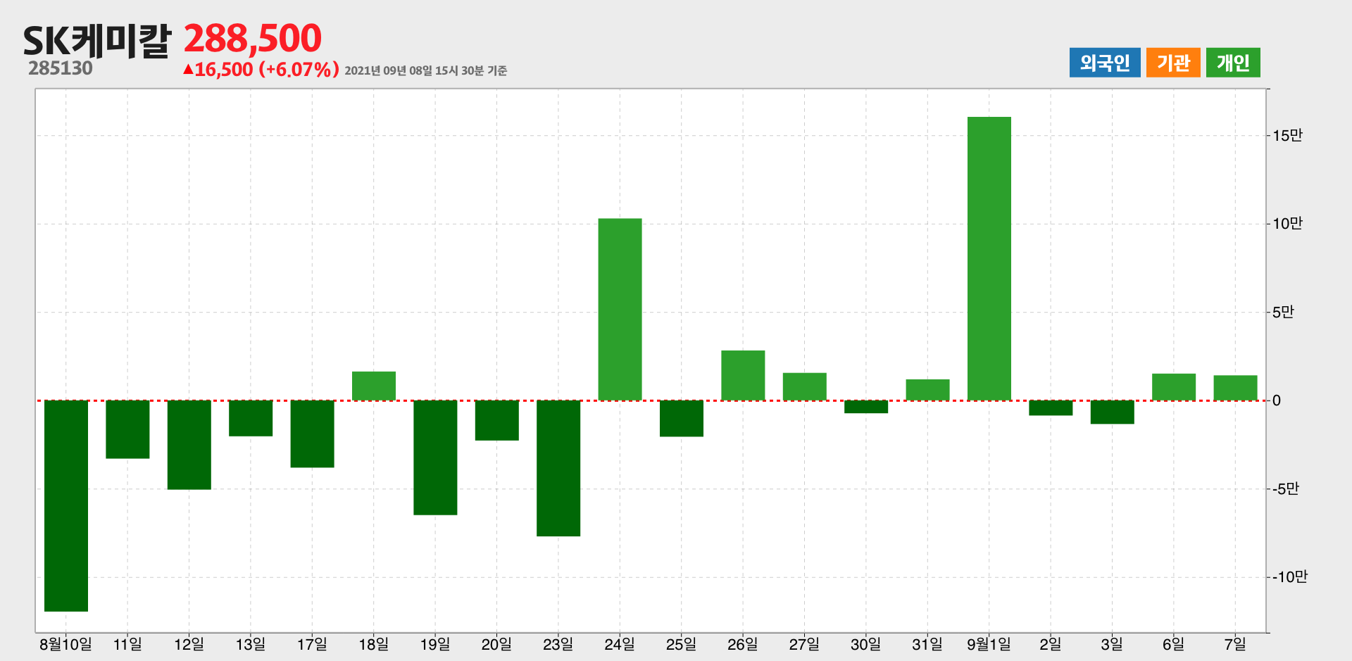Click the bar for 26일
This screenshot has width=1352, height=661.
tap(743, 375)
